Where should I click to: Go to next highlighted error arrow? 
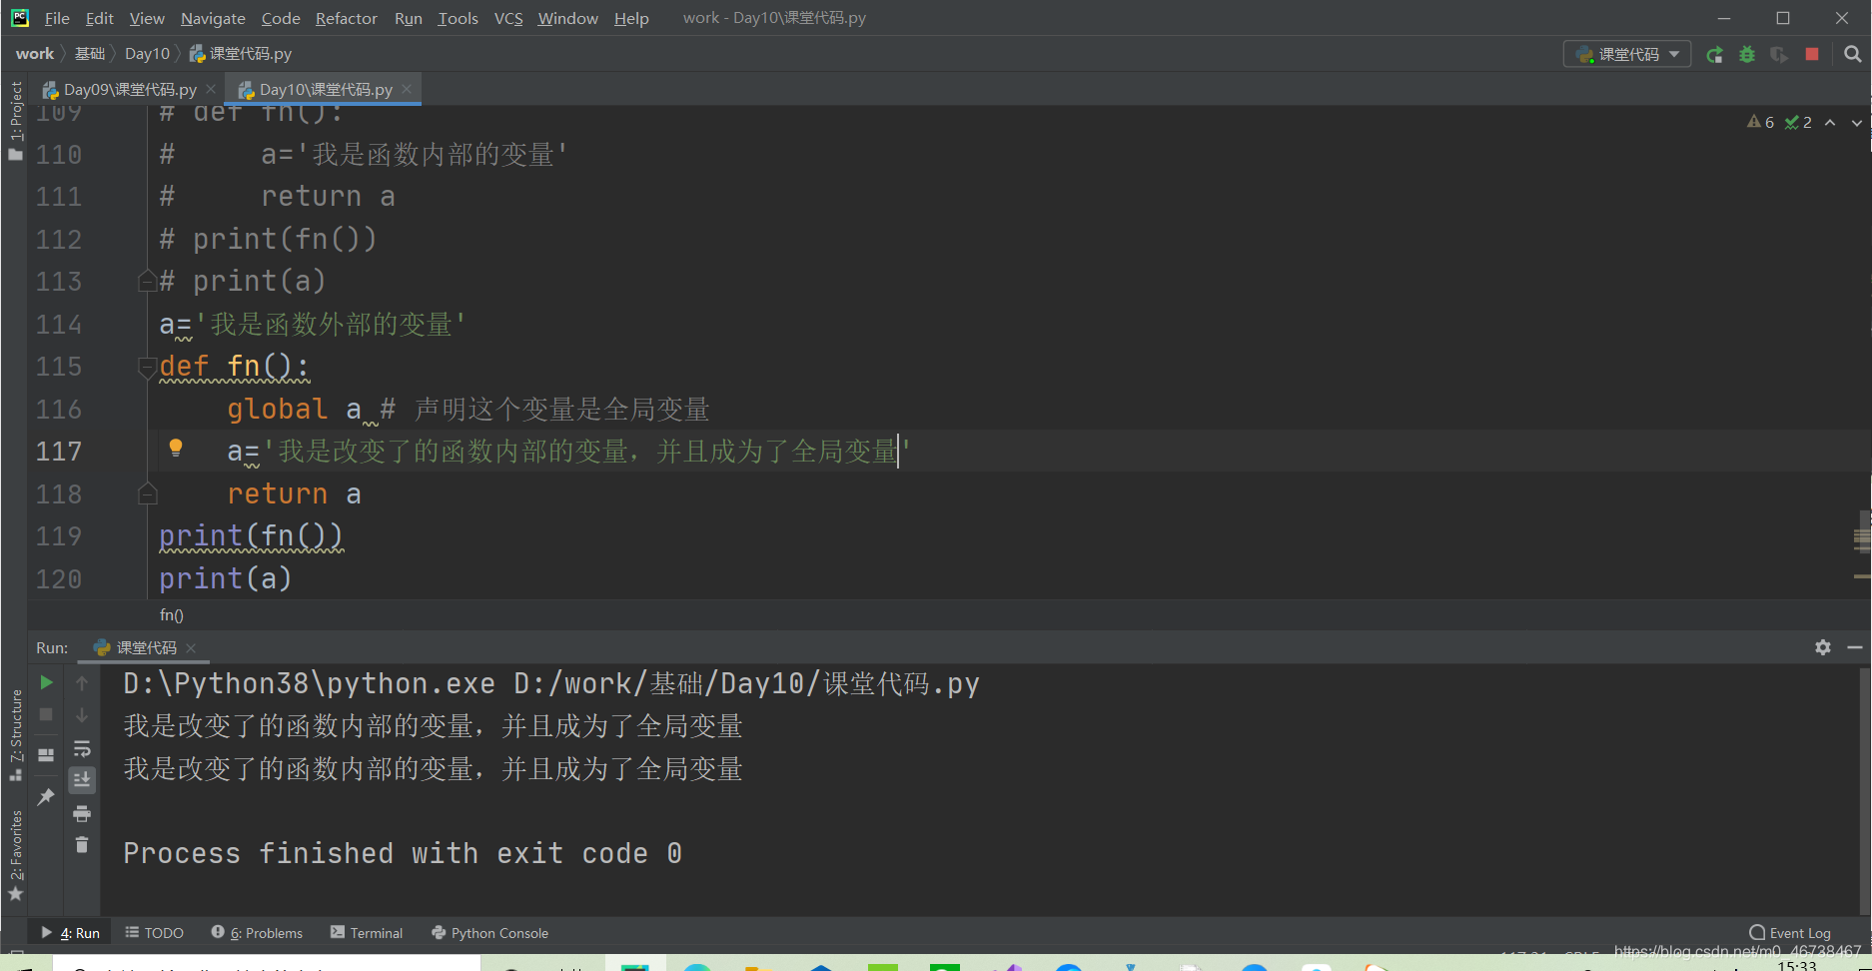click(1856, 123)
